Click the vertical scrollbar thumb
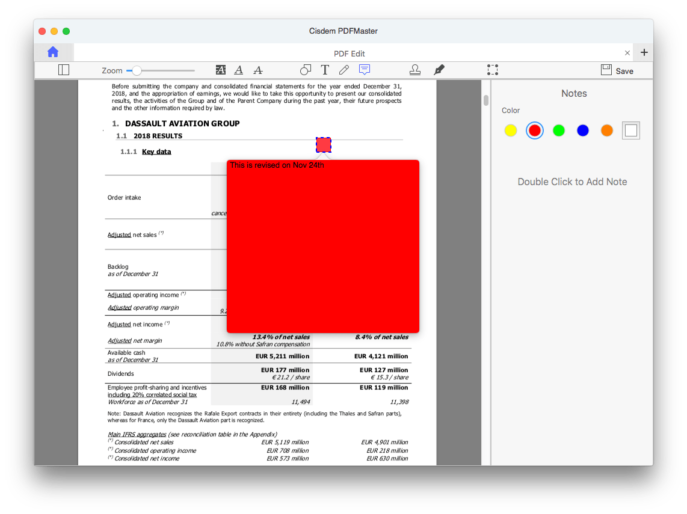This screenshot has width=687, height=514. click(x=486, y=100)
